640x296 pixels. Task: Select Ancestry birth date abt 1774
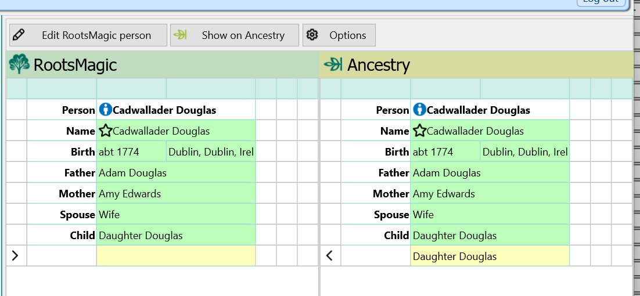click(445, 151)
